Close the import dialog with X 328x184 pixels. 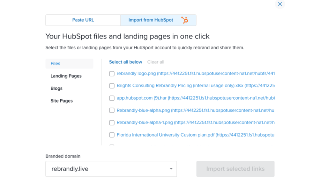click(280, 4)
